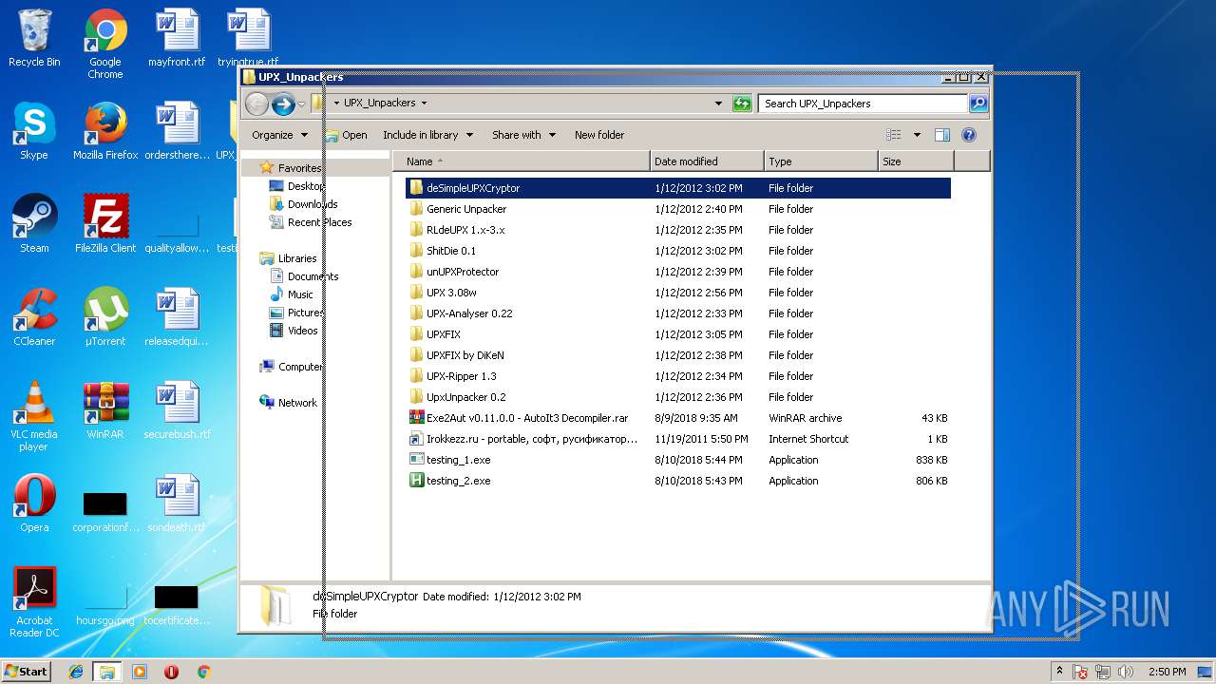Image resolution: width=1216 pixels, height=684 pixels.
Task: Select UpxUnpacker 0.2 folder
Action: click(678, 397)
